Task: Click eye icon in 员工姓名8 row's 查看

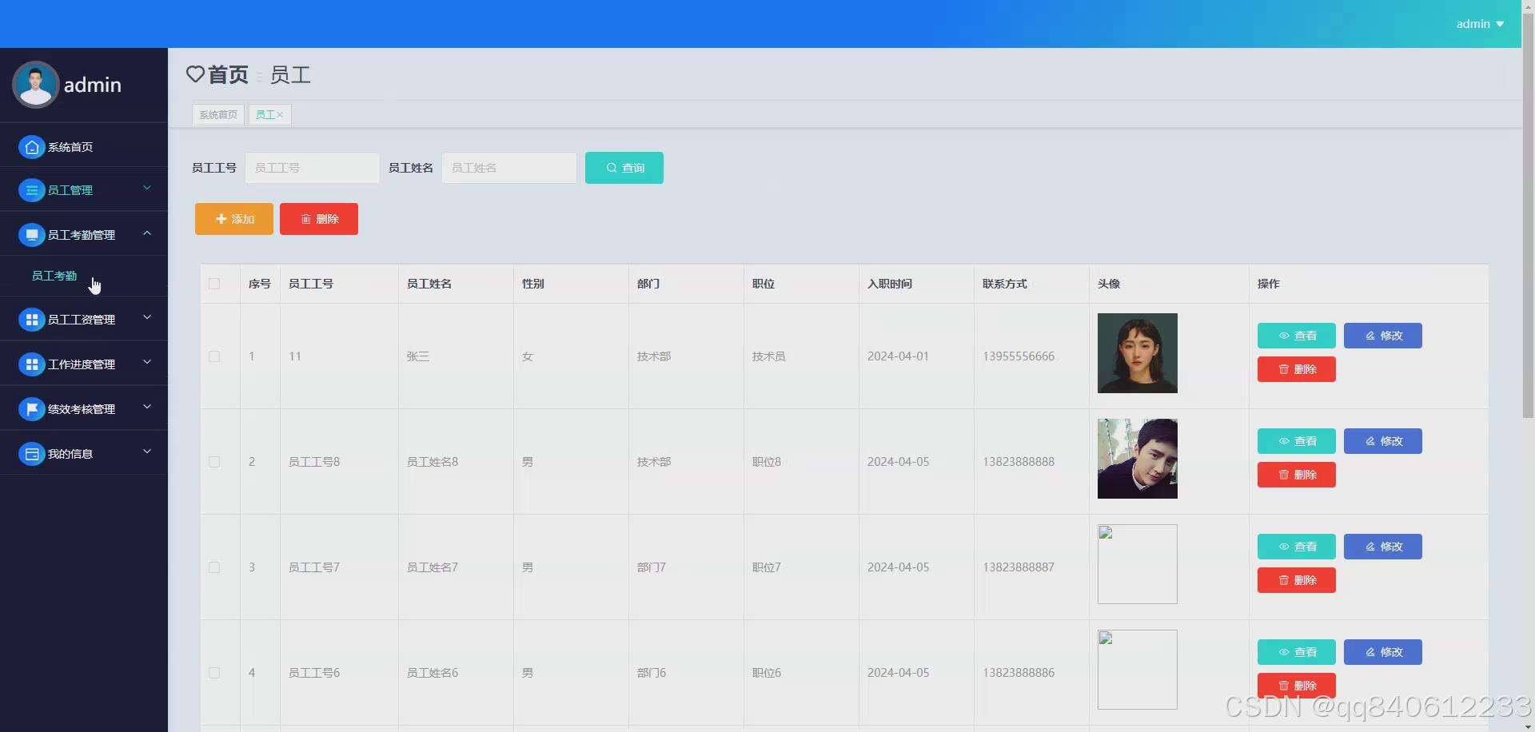Action: pyautogui.click(x=1284, y=441)
